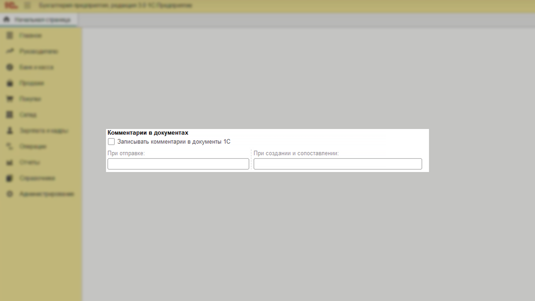The image size is (535, 301).
Task: Open the Администрирование gear icon
Action: click(x=10, y=194)
